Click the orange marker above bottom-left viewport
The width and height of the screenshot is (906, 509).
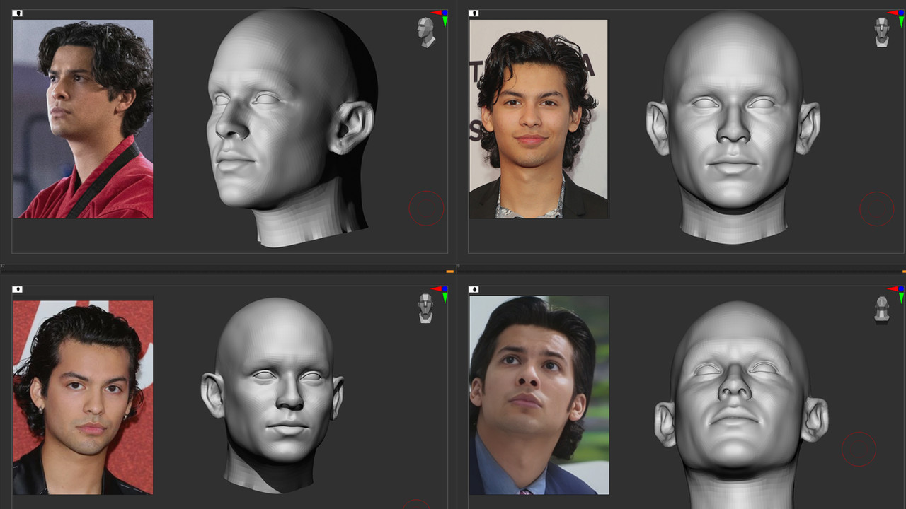pos(449,271)
